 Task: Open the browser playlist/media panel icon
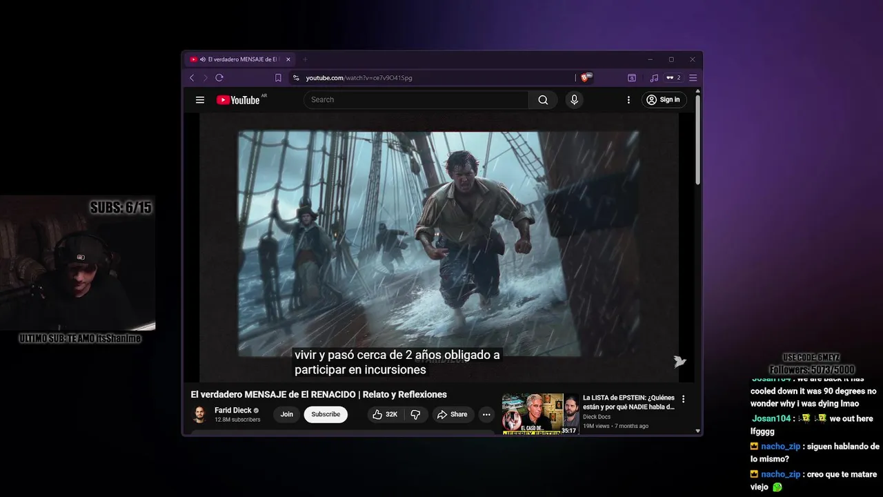[x=631, y=78]
